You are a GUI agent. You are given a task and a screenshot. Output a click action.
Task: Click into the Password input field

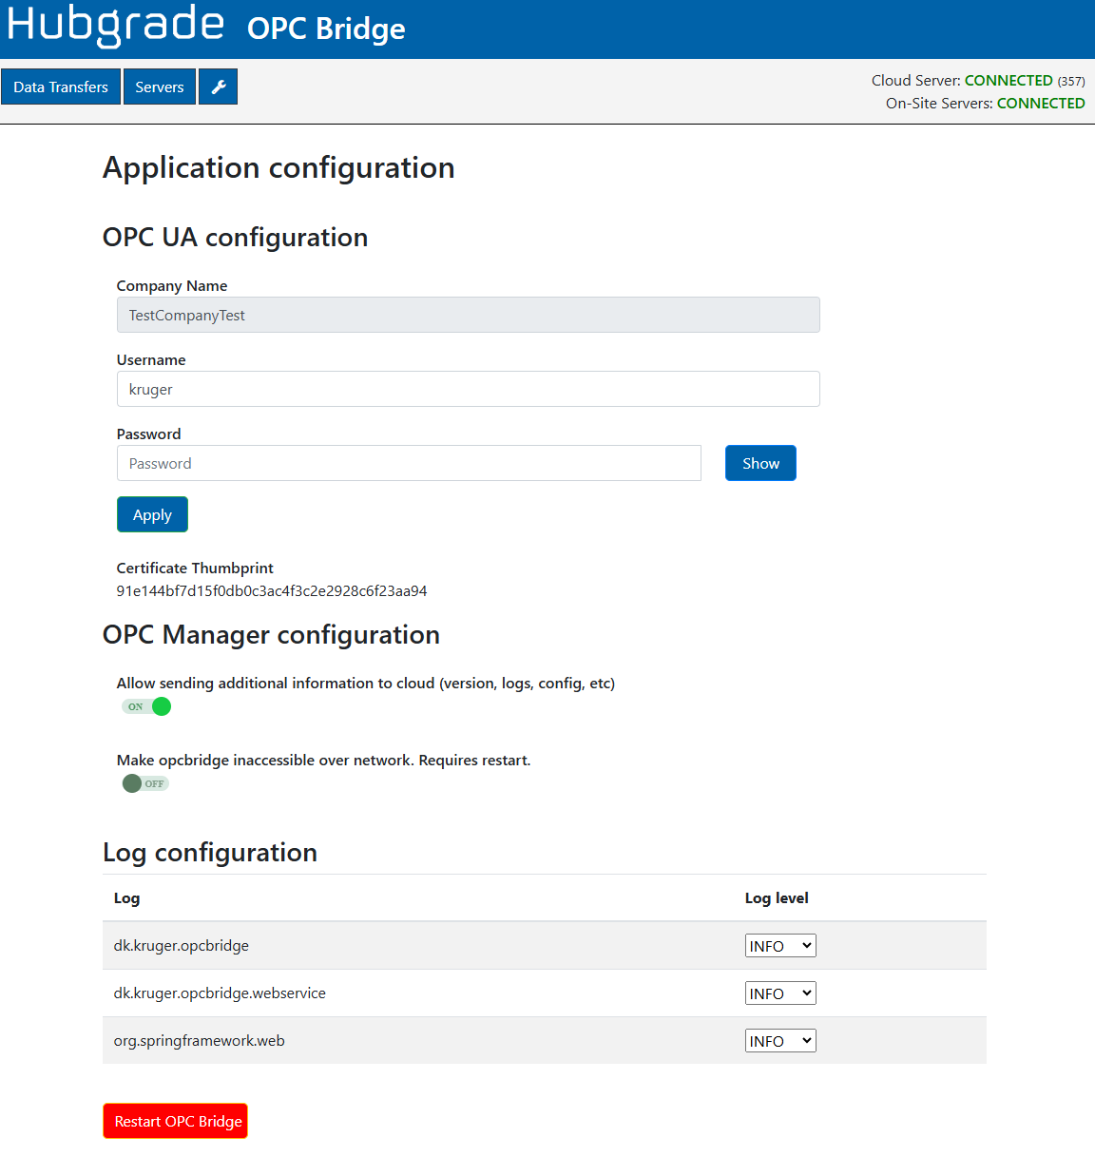click(x=409, y=463)
